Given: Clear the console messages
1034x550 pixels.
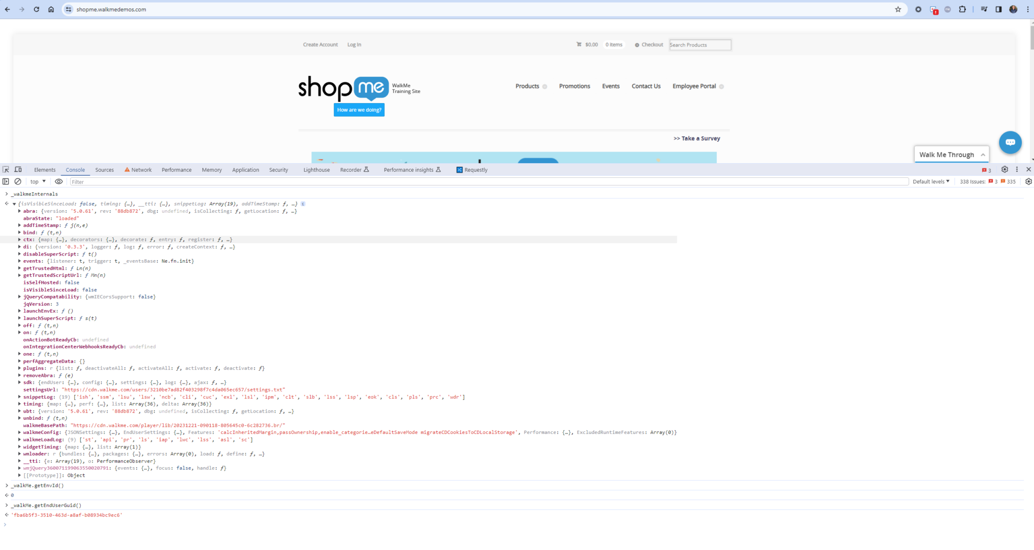Looking at the screenshot, I should click(18, 181).
